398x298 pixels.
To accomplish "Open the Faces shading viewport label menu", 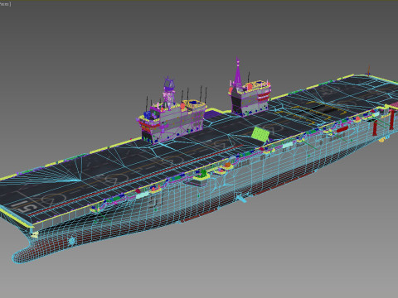I will [x=5, y=4].
